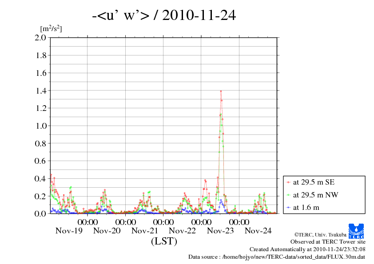This screenshot has width=374, height=264.
Task: Click the y-axis label 0.8
Action: [x=40, y=143]
